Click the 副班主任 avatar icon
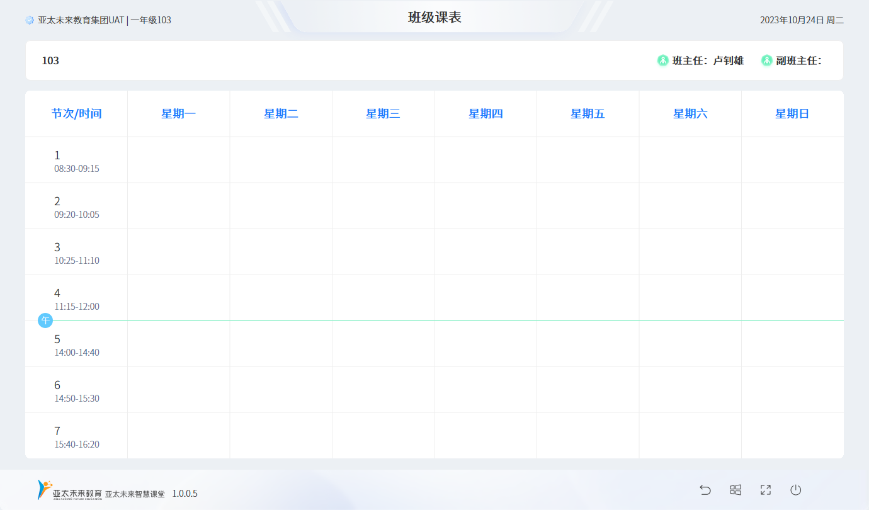 click(x=766, y=60)
